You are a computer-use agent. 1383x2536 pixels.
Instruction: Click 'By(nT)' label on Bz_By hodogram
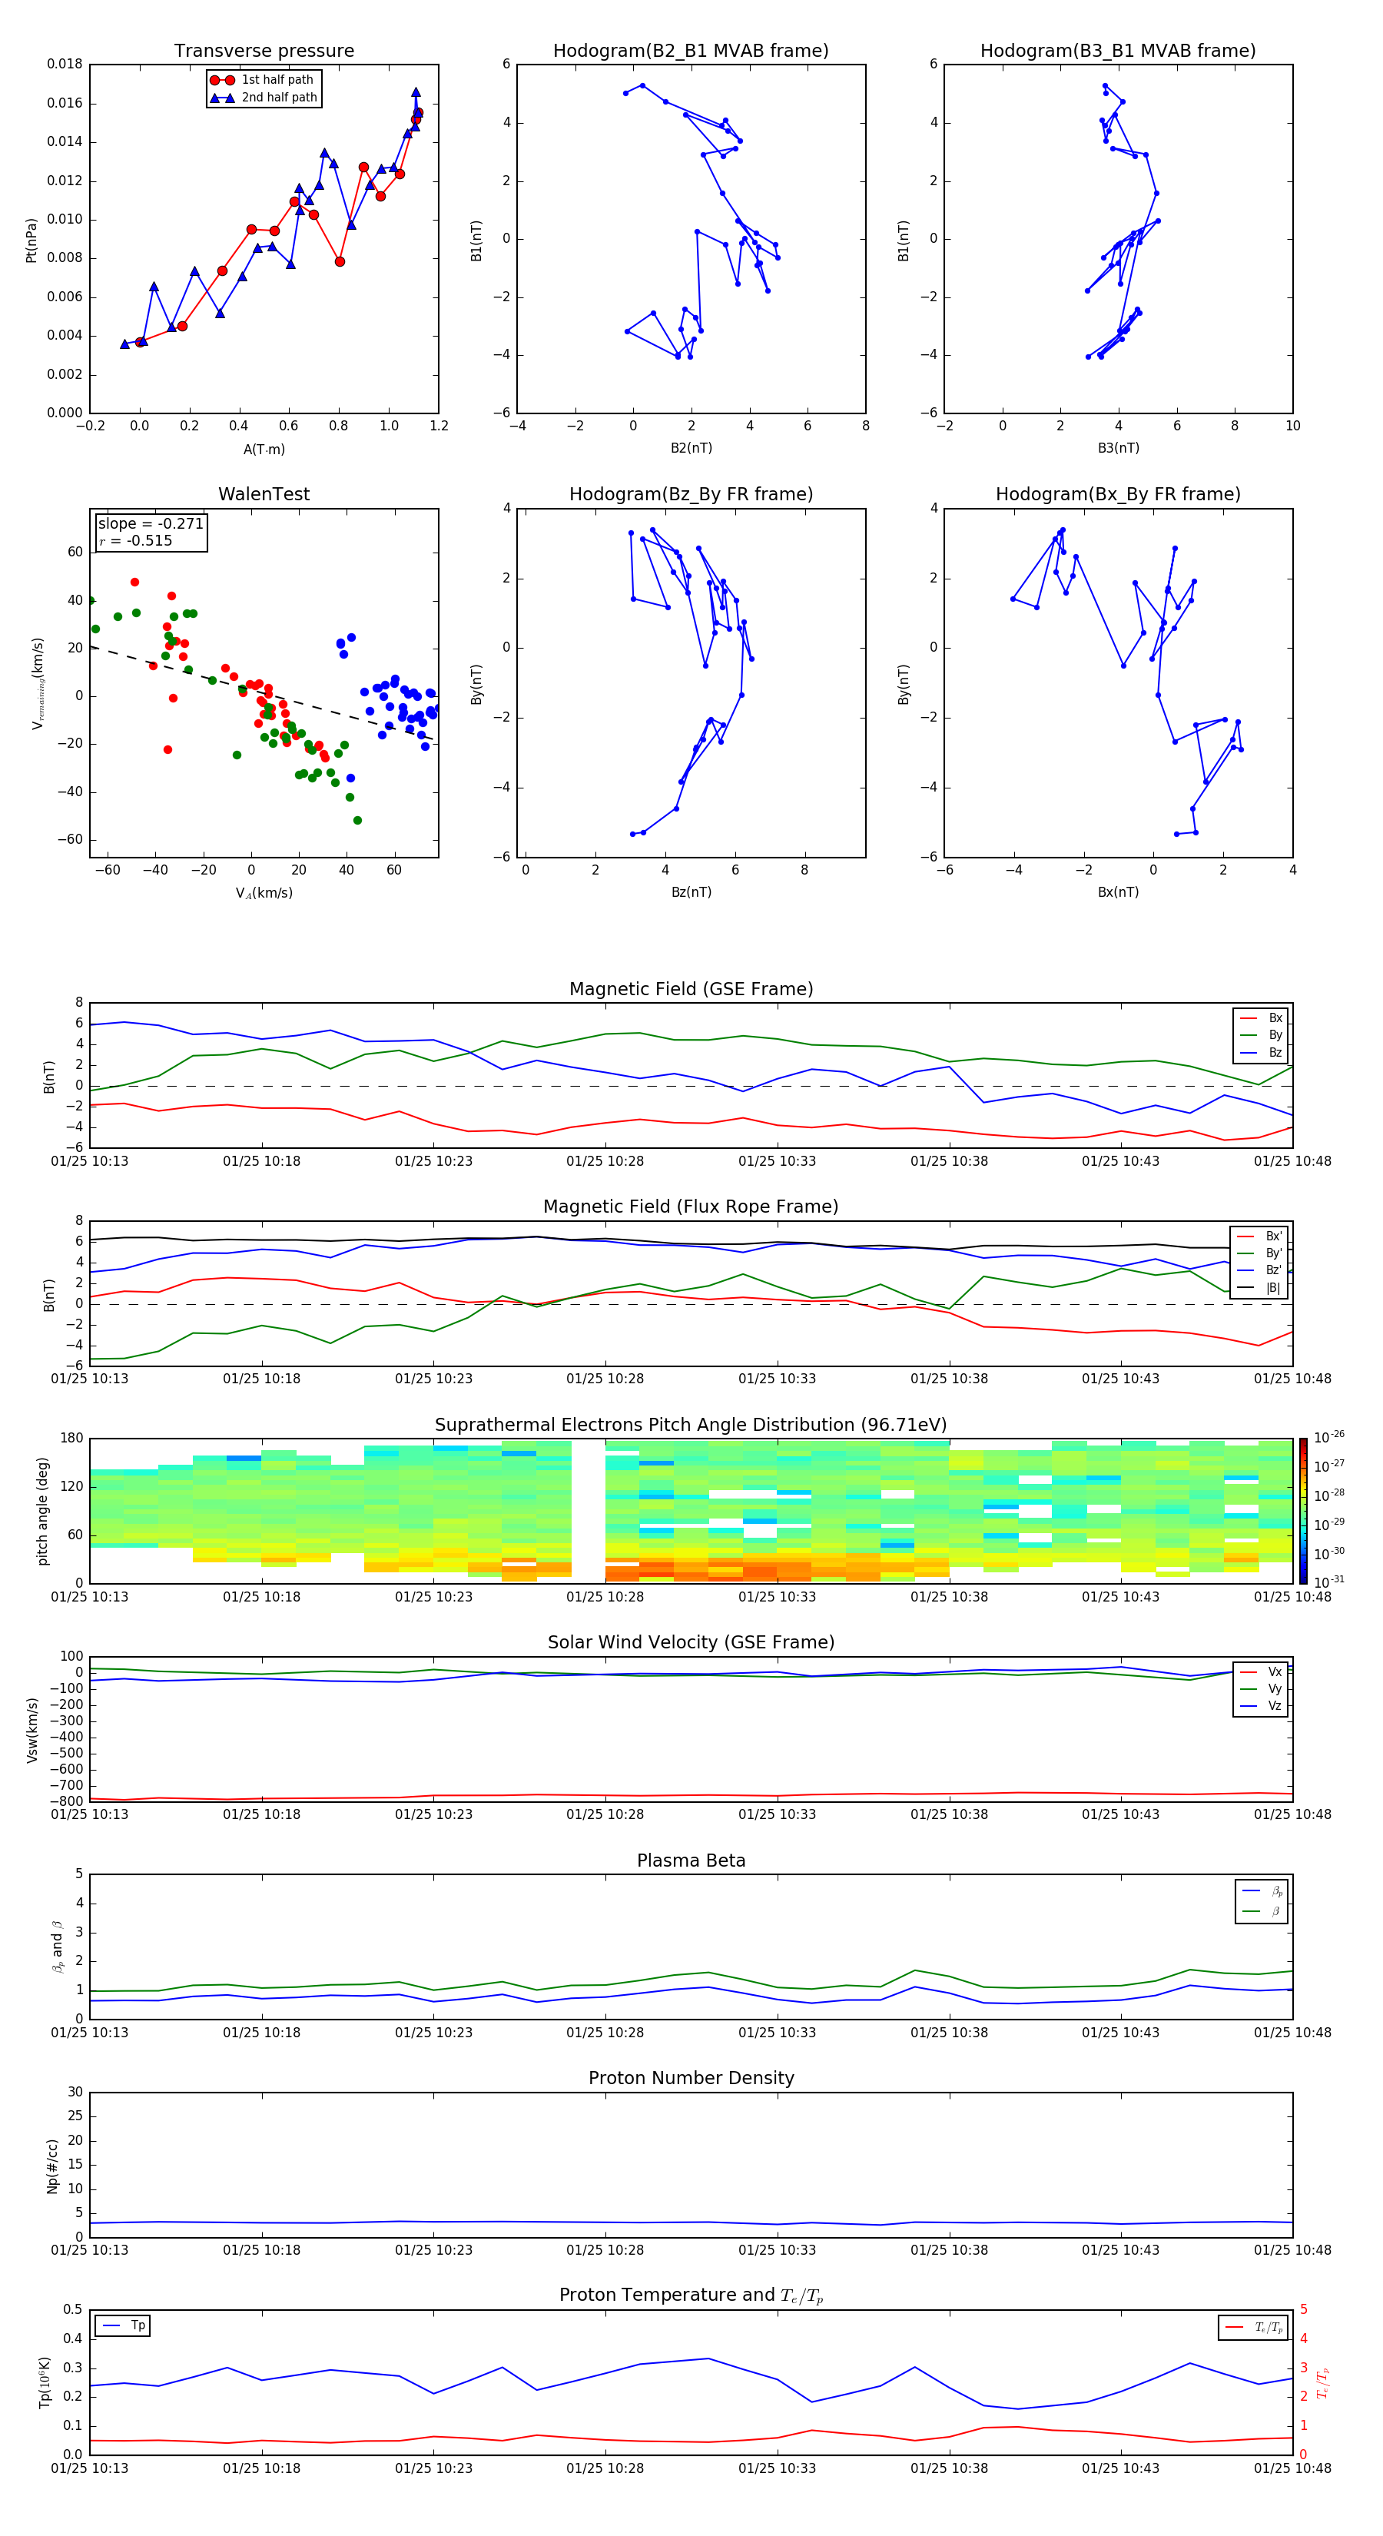476,683
